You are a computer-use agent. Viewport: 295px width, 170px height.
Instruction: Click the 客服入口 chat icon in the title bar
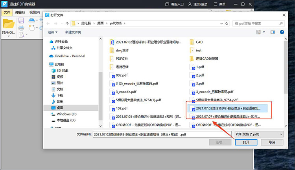point(167,4)
